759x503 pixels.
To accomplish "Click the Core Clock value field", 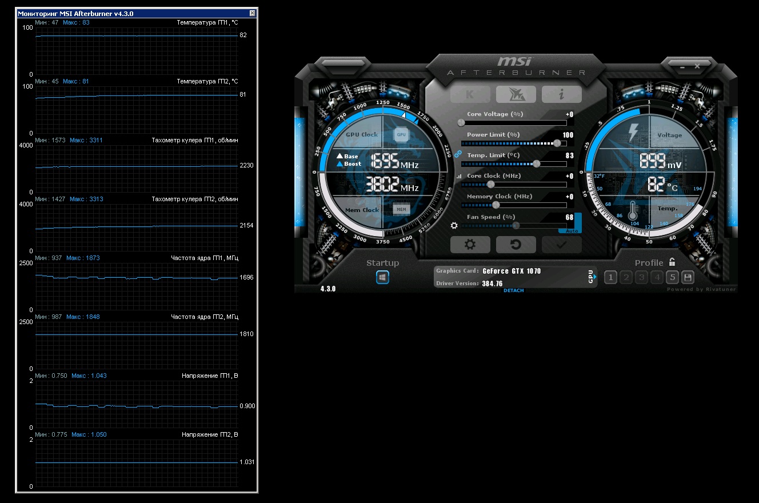I will [569, 176].
